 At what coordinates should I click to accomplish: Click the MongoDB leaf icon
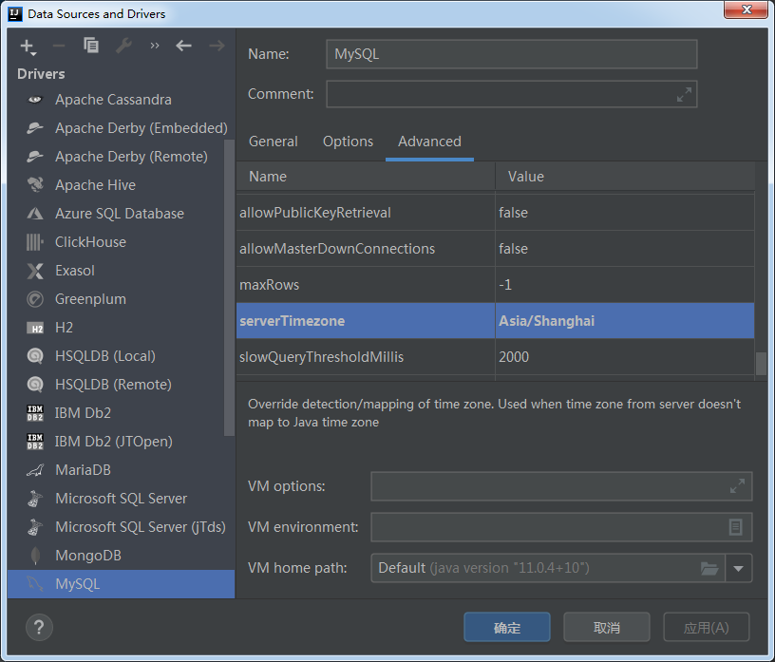pos(35,556)
